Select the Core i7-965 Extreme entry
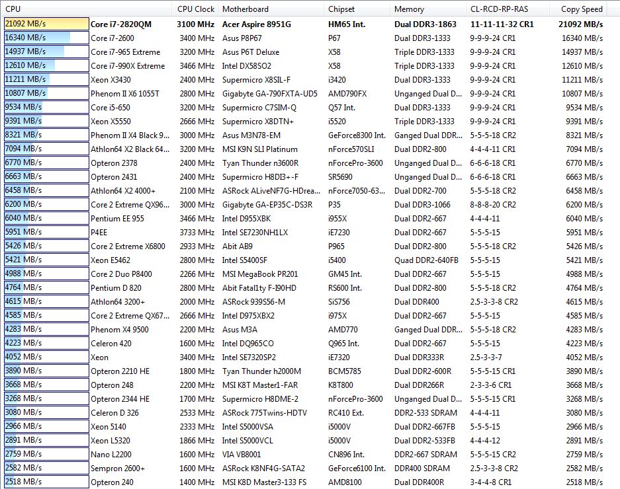The height and width of the screenshot is (489, 620). (x=125, y=52)
